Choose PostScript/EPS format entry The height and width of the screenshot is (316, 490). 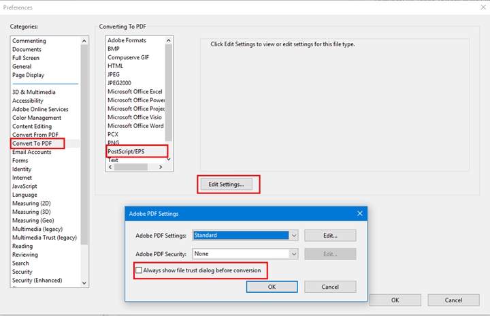coord(126,151)
